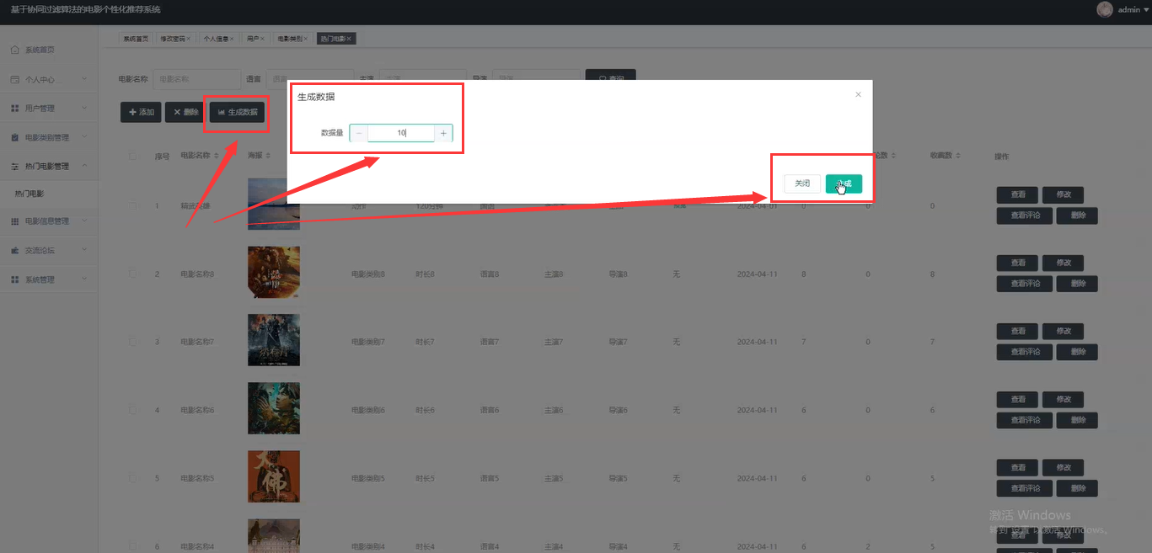The image size is (1152, 553).
Task: Click the admin avatar image
Action: 1105,9
